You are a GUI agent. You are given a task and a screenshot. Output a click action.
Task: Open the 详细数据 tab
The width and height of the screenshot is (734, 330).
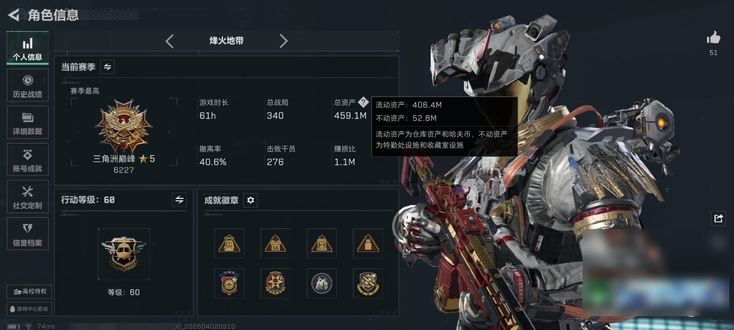[28, 122]
